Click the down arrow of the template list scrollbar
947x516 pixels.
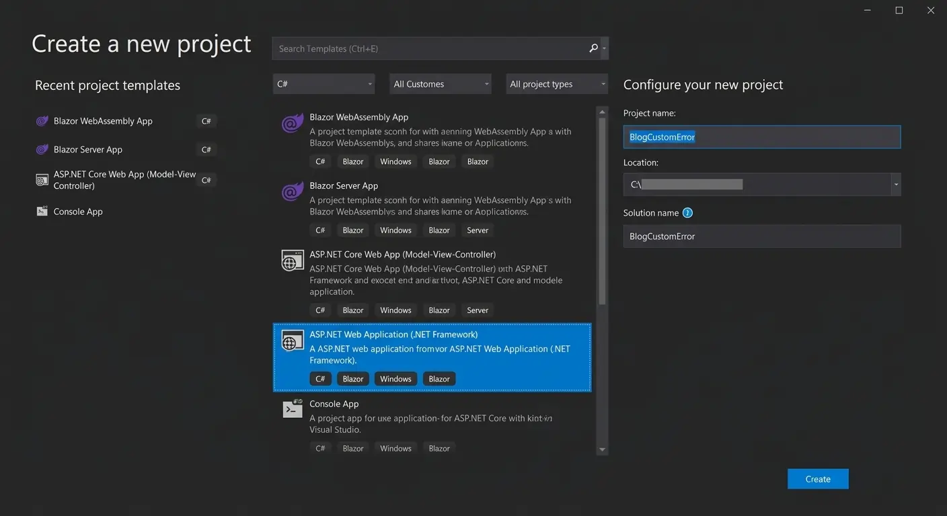[x=602, y=449]
